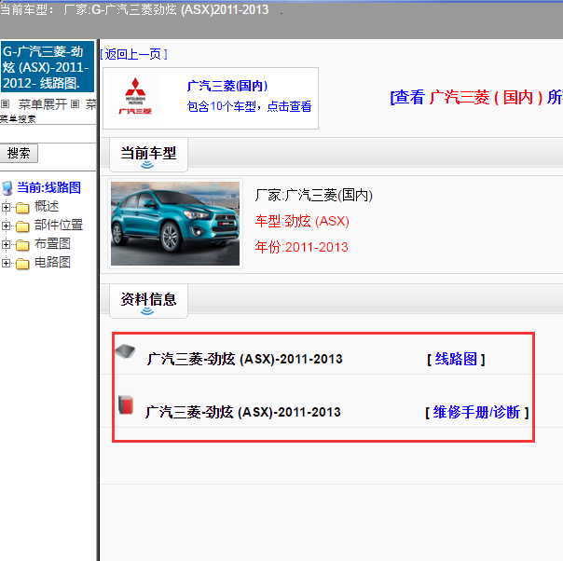Click 广汽三菱-劲炫 title in 线路图 row
563x561 pixels.
[x=245, y=359]
